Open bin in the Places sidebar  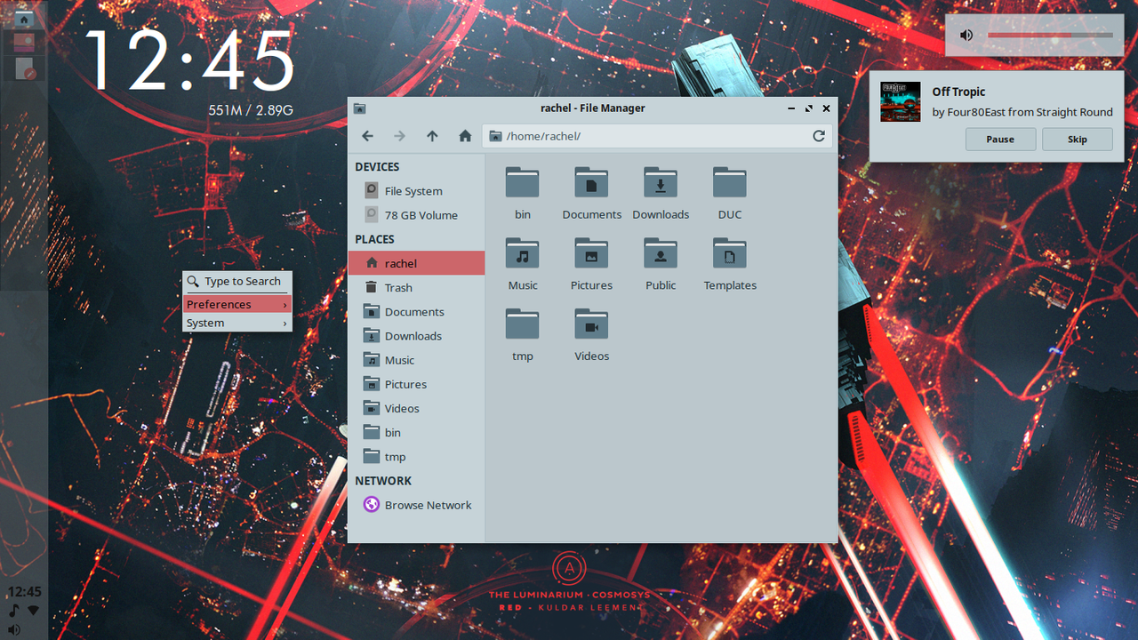[x=416, y=433]
